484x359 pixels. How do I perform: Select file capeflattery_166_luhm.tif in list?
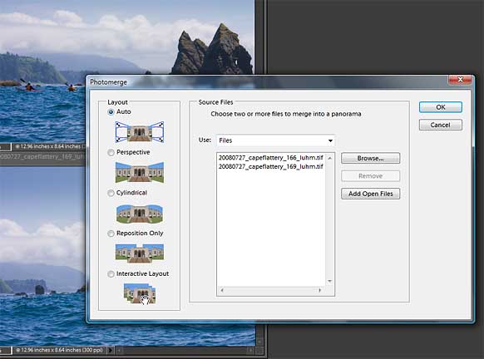[x=271, y=158]
